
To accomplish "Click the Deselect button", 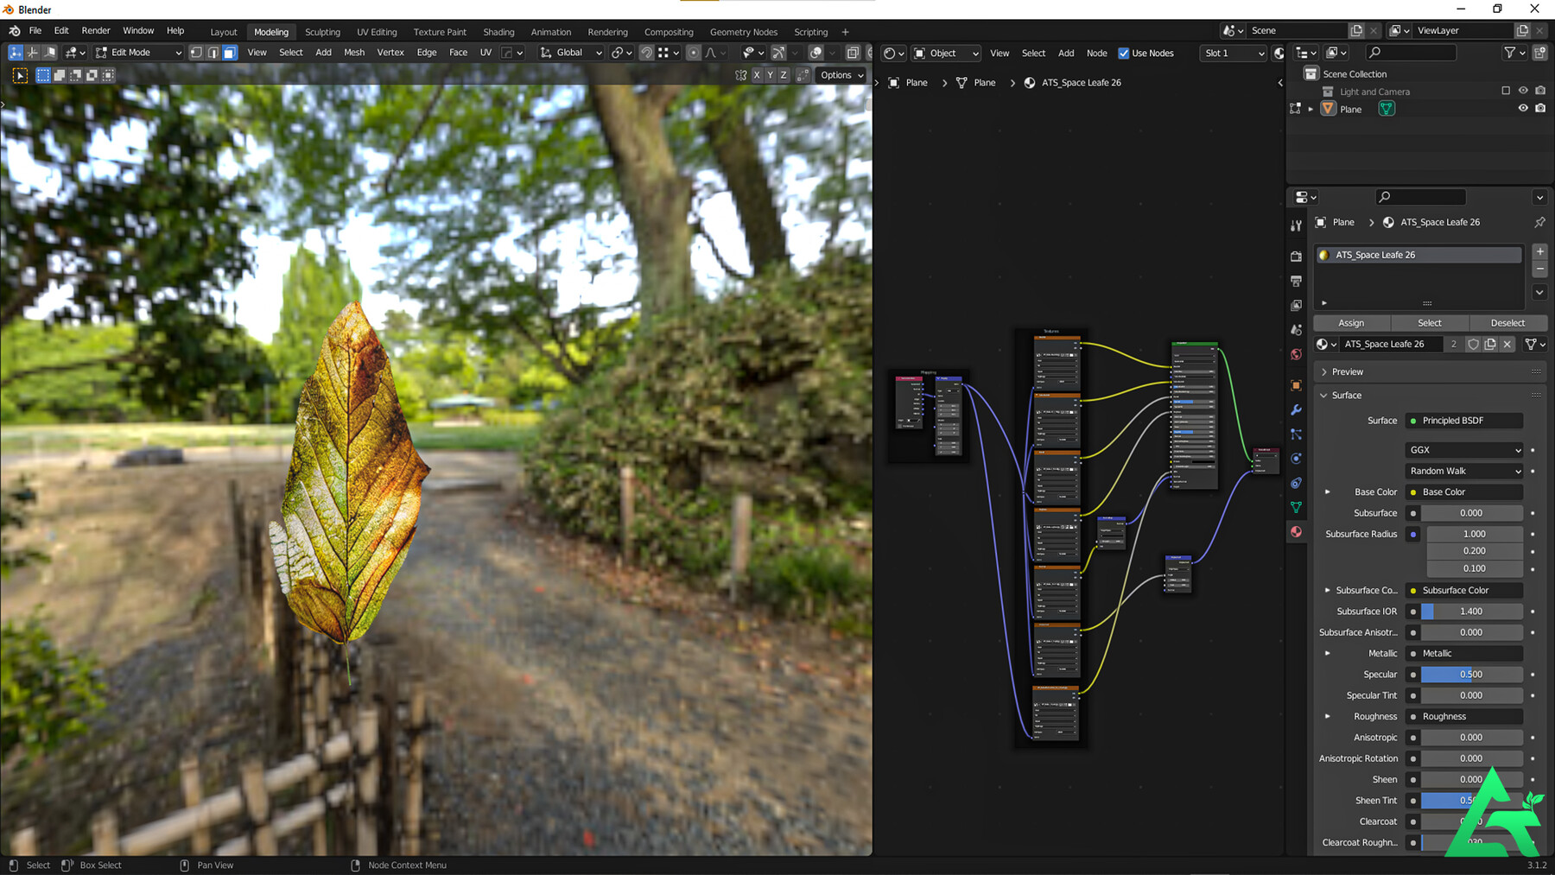I will 1508,322.
